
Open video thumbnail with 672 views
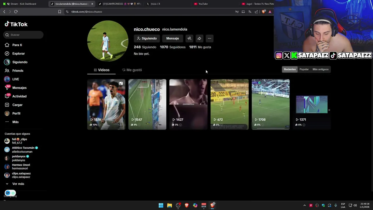[x=230, y=104]
